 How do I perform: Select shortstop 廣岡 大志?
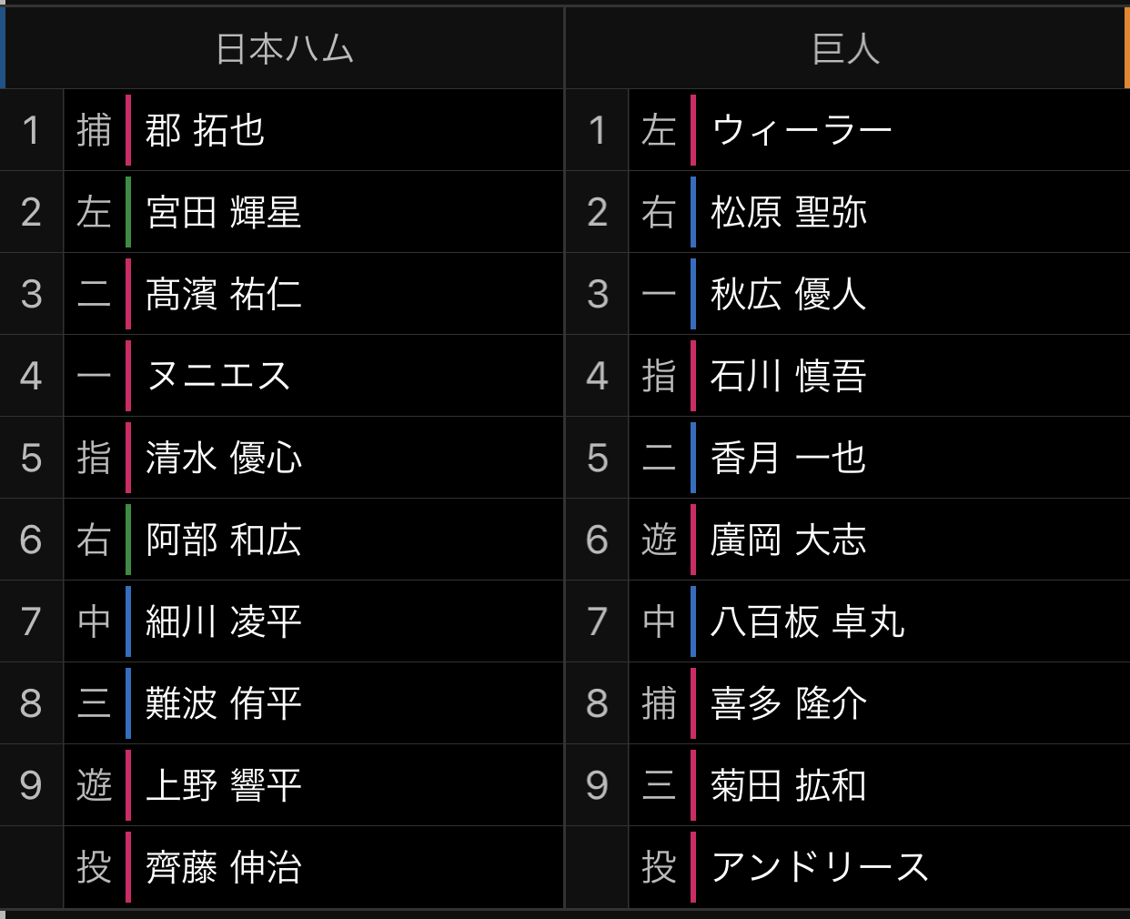(x=788, y=540)
